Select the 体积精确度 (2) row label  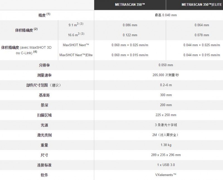[x=26, y=30]
